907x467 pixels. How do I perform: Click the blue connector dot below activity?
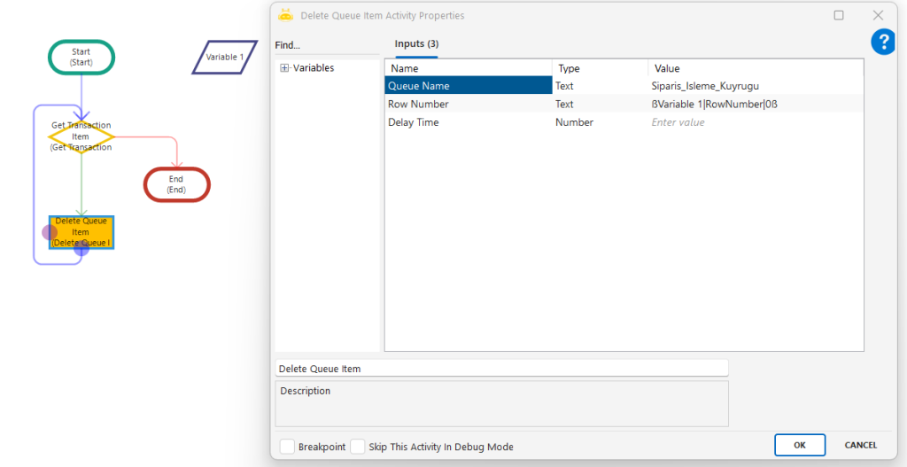click(81, 249)
